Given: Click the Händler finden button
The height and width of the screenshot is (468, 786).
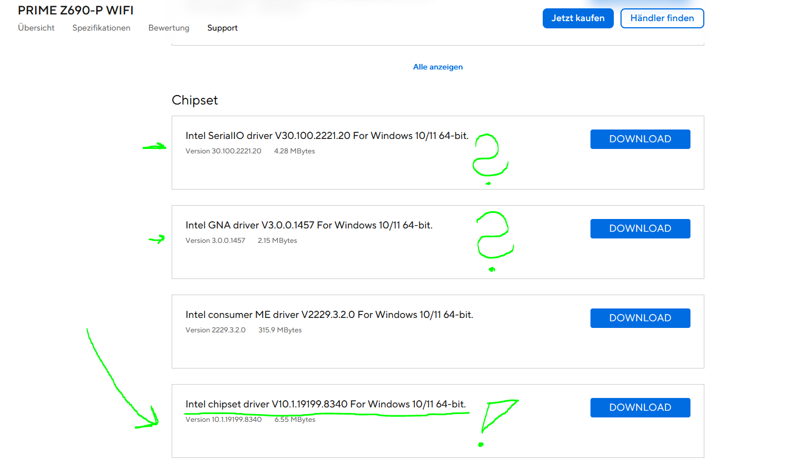Looking at the screenshot, I should pyautogui.click(x=662, y=18).
